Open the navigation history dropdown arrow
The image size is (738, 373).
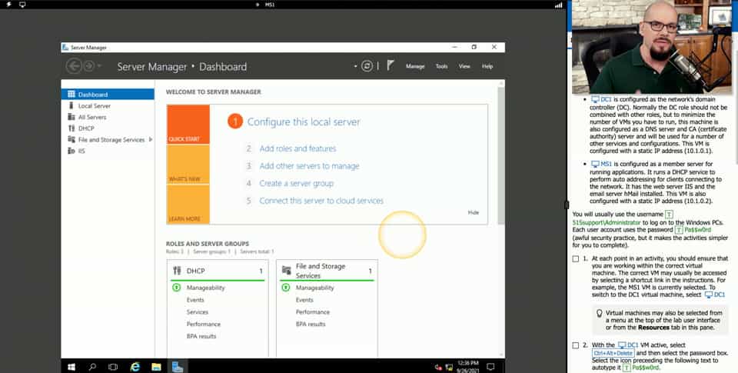tap(101, 67)
